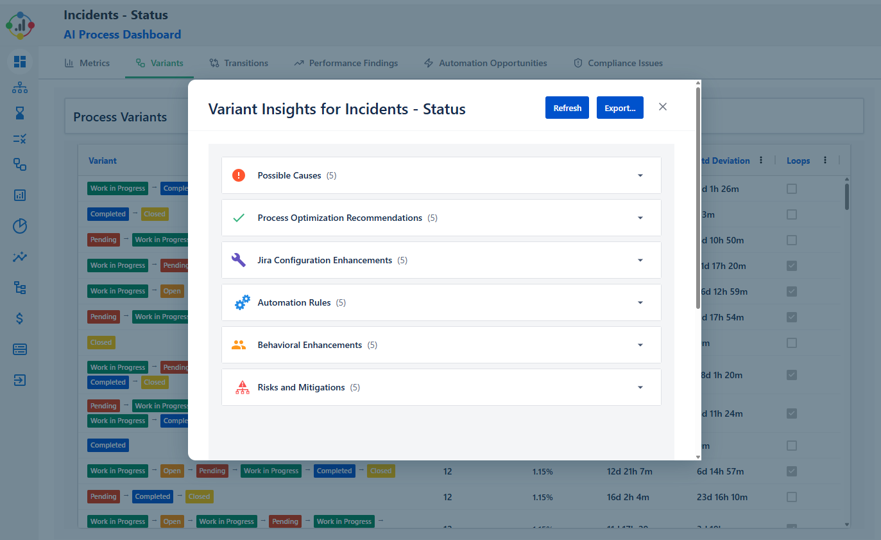881x540 pixels.
Task: Click the hourglass icon in the sidebar
Action: pyautogui.click(x=20, y=114)
